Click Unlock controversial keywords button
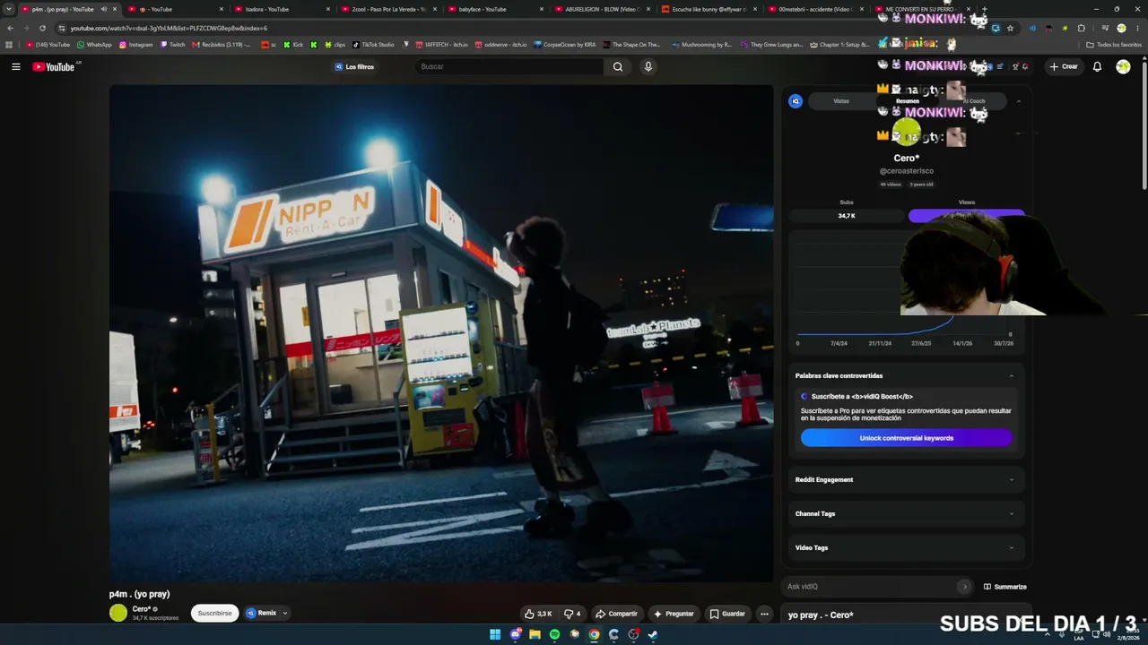The width and height of the screenshot is (1148, 645). [x=907, y=438]
